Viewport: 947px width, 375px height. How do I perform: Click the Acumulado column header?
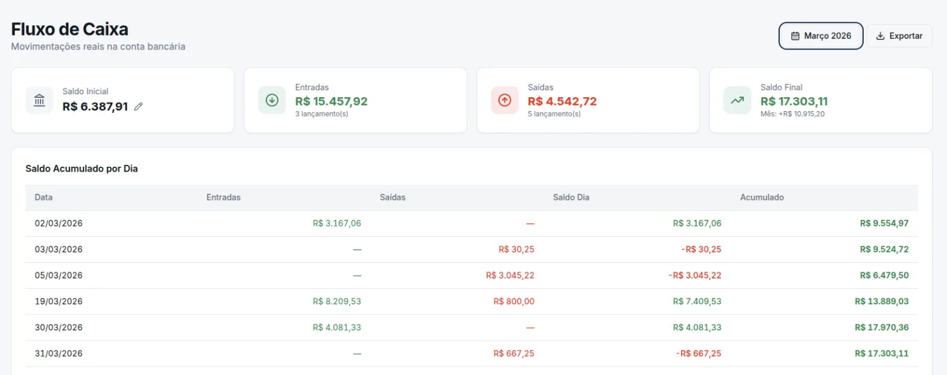point(762,197)
